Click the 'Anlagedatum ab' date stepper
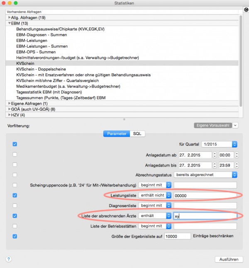 click(215, 155)
